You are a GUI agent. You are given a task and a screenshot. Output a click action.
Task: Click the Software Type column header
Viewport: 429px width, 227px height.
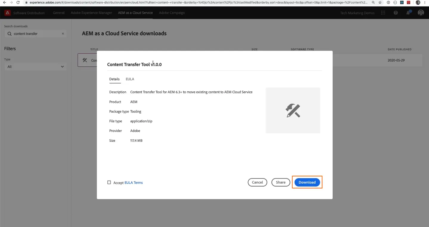(302, 49)
